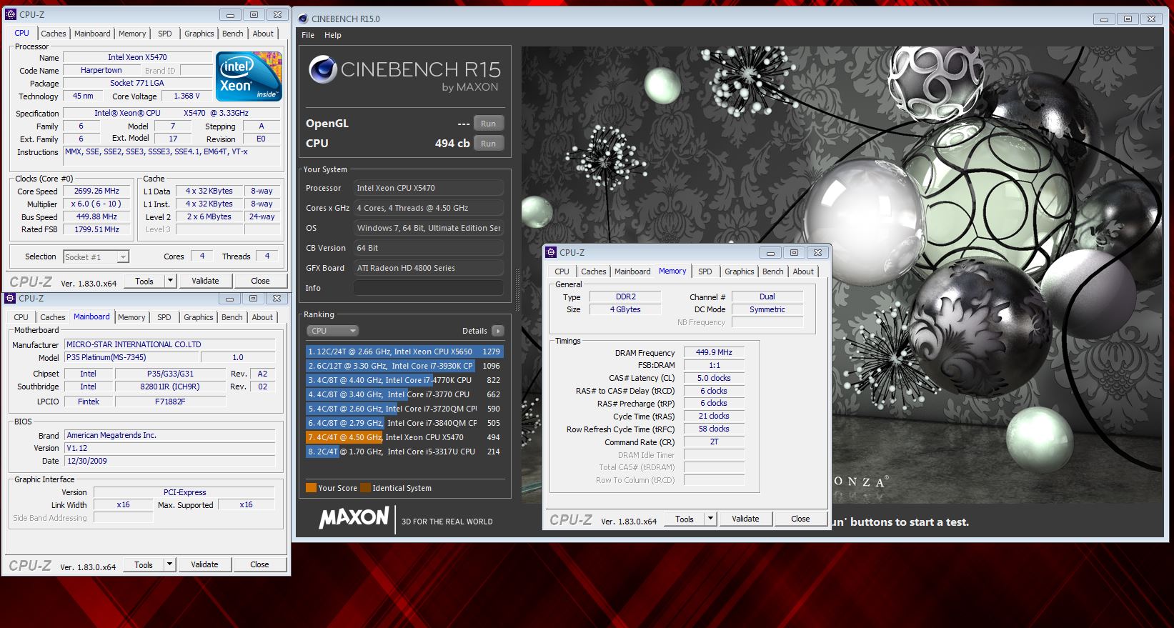This screenshot has width=1174, height=628.
Task: Select ranking row Intel Core i7-3840QM
Action: [x=404, y=423]
